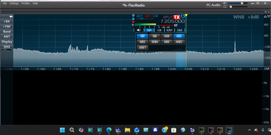This screenshot has height=135, width=271.
Task: Switch to SDR app in taskbar
Action: click(230, 130)
